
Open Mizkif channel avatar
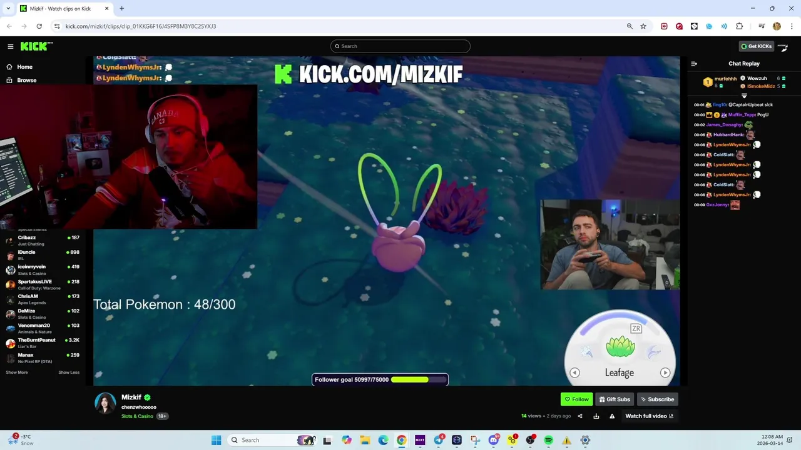pyautogui.click(x=105, y=403)
